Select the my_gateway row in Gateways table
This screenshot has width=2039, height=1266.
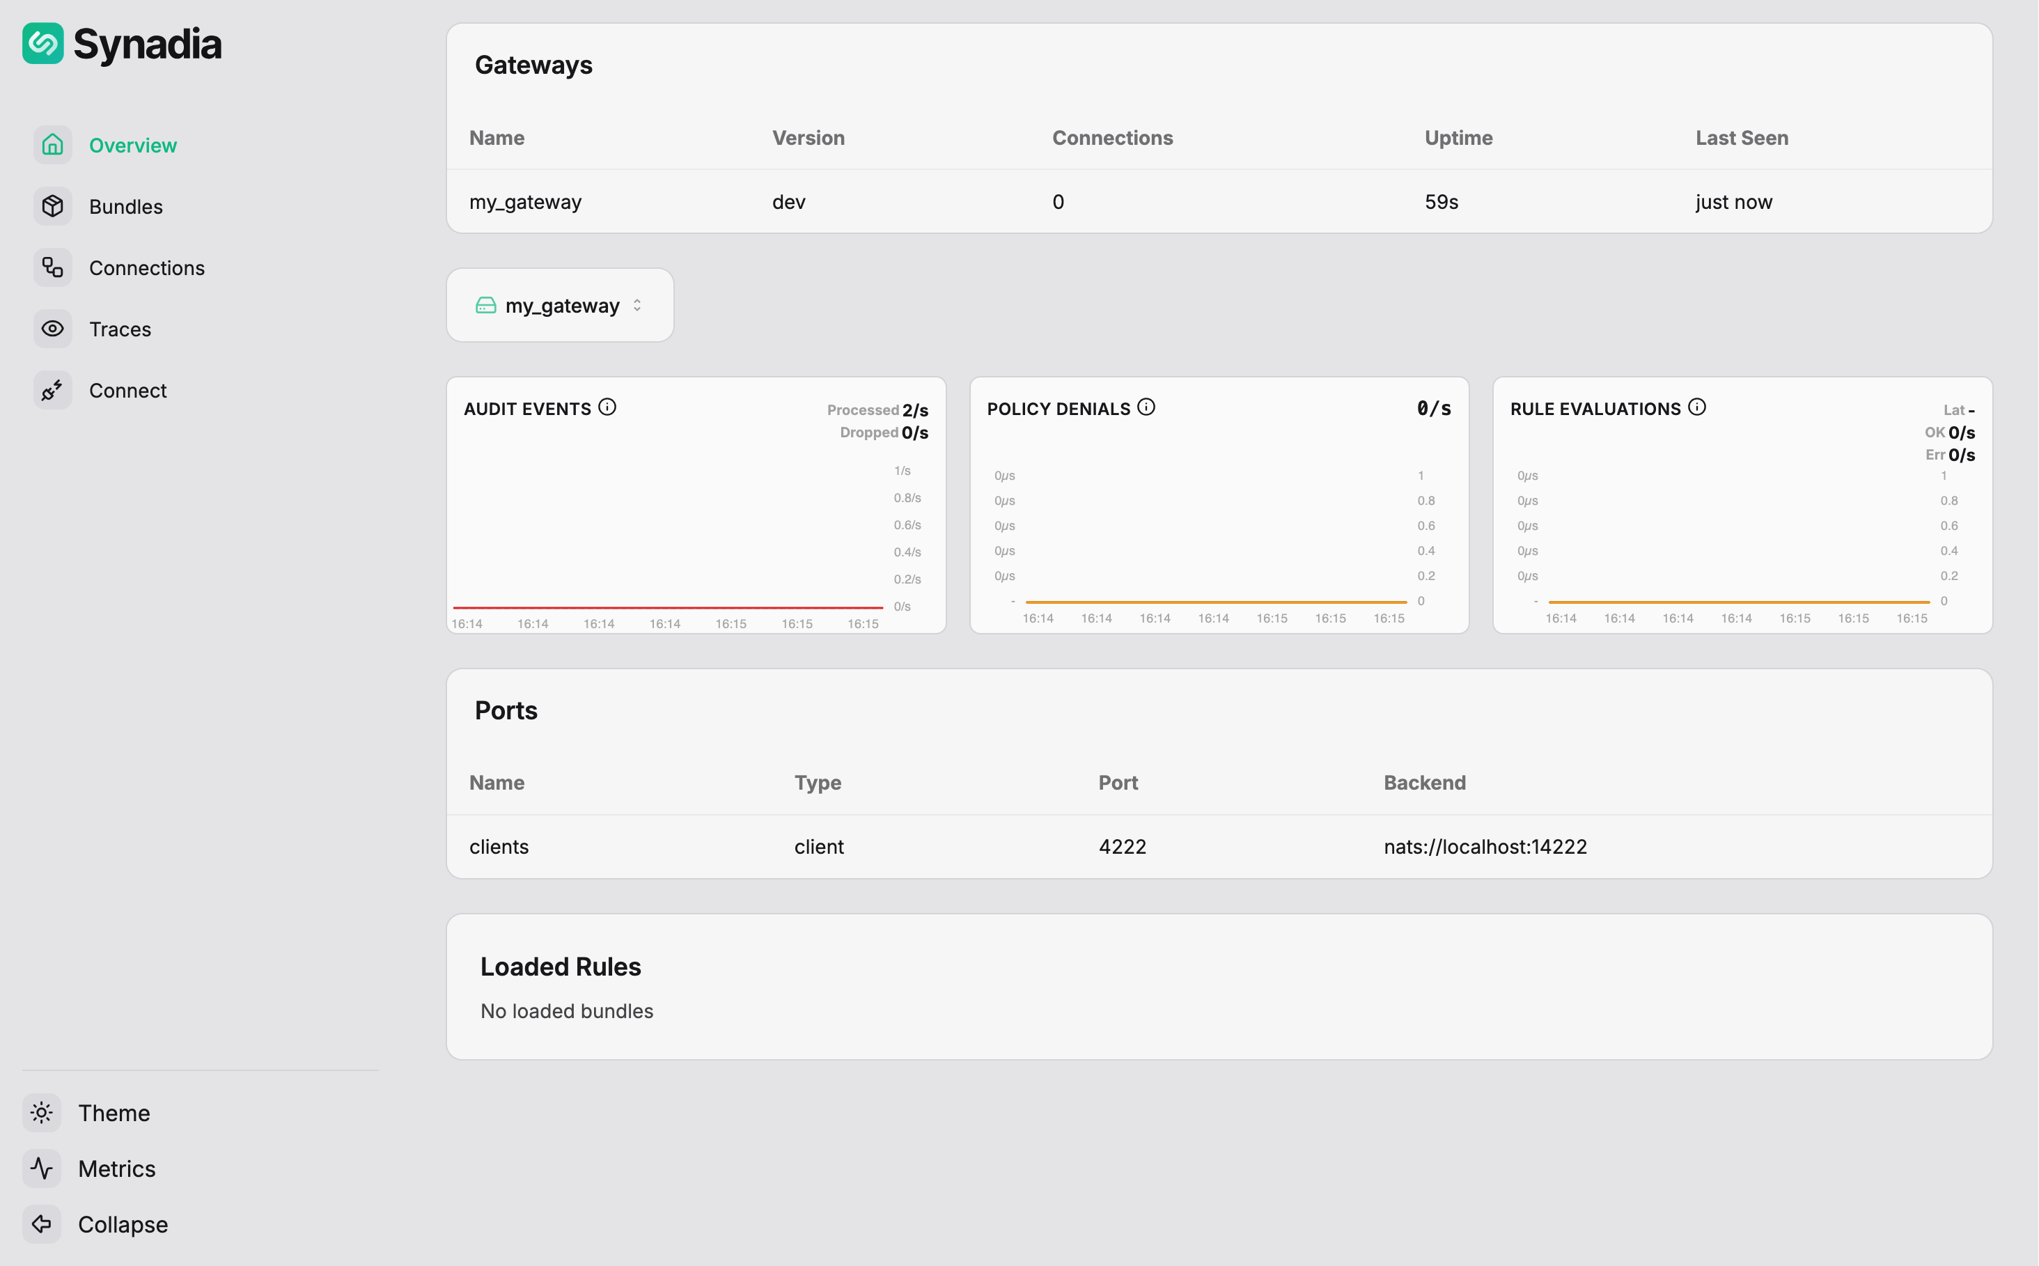point(1219,202)
